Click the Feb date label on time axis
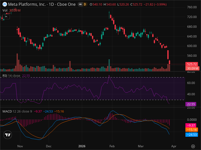Image resolution: width=201 pixels, height=150 pixels. coord(112,146)
